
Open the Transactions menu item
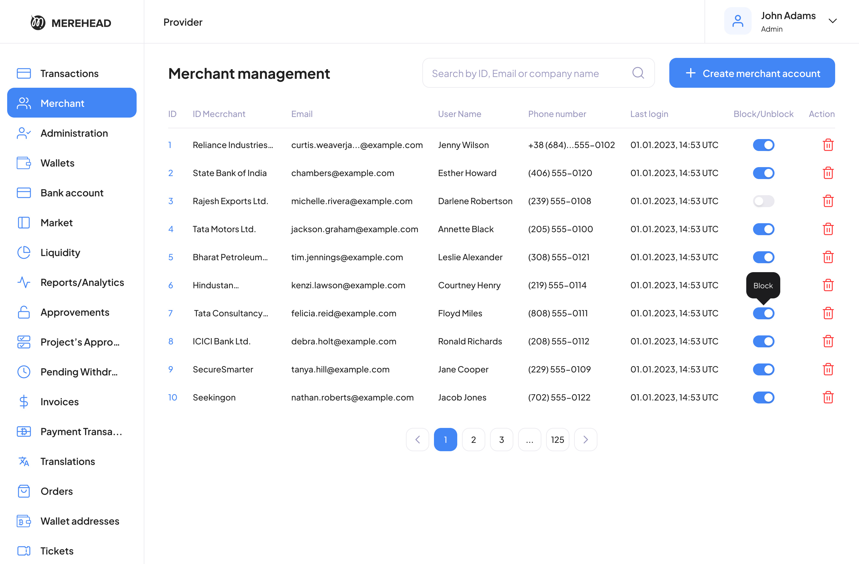coord(69,73)
